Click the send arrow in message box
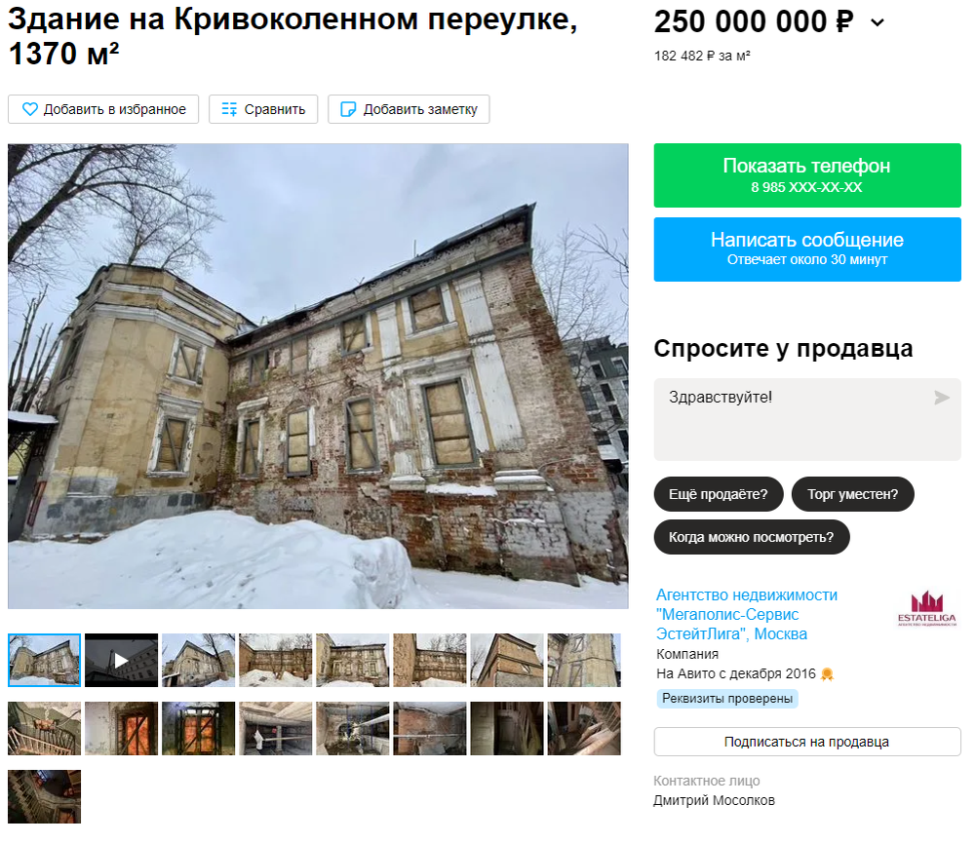The width and height of the screenshot is (976, 843). pos(941,398)
